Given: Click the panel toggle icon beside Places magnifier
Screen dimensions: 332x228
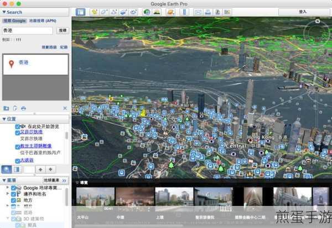Looking at the screenshot, I should (x=17, y=169).
